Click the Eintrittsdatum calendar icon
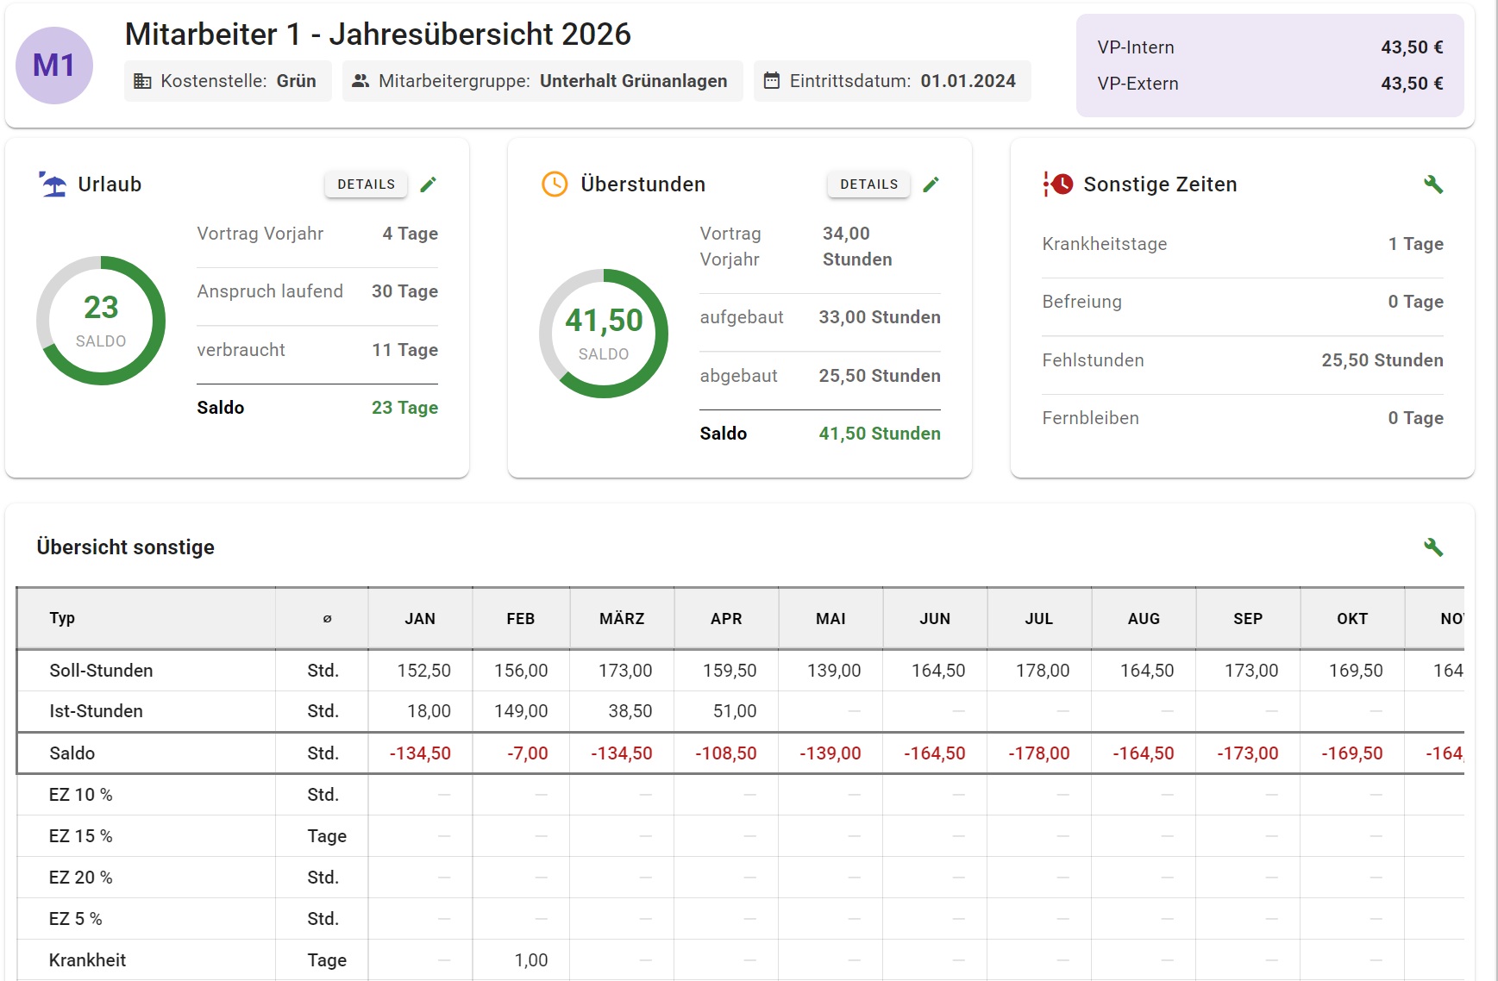Image resolution: width=1498 pixels, height=981 pixels. pos(772,81)
